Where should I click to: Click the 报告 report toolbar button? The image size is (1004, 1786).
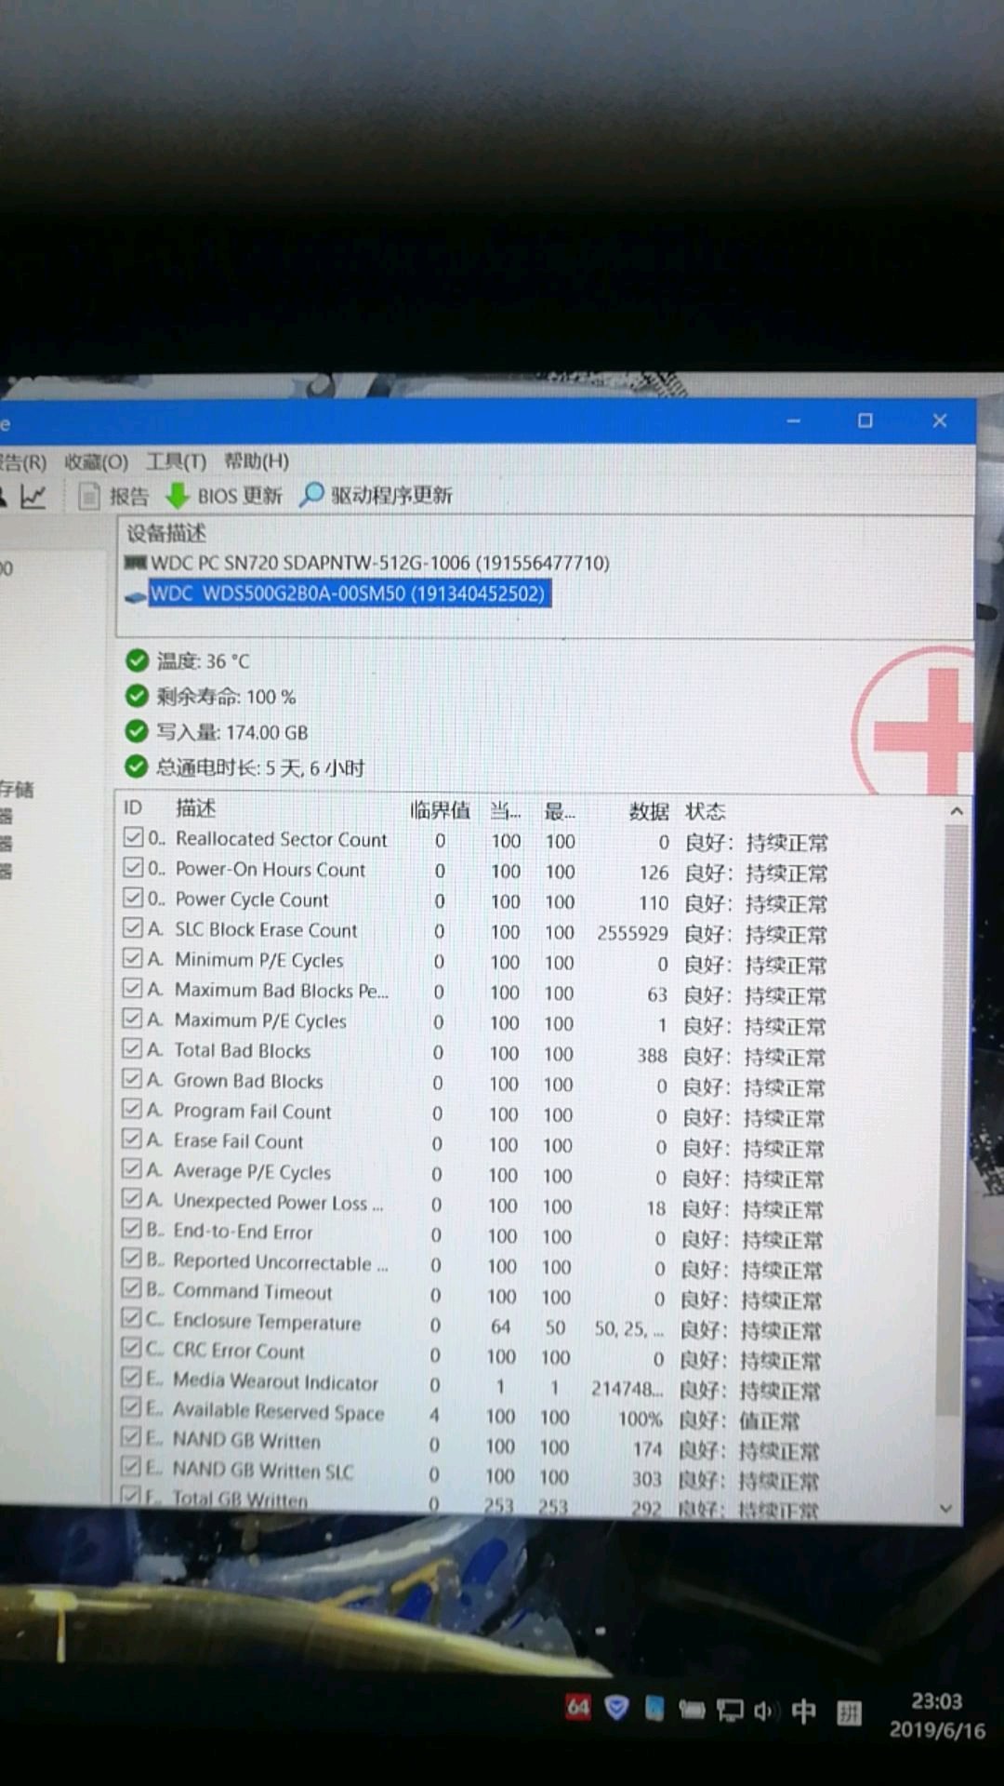[114, 497]
